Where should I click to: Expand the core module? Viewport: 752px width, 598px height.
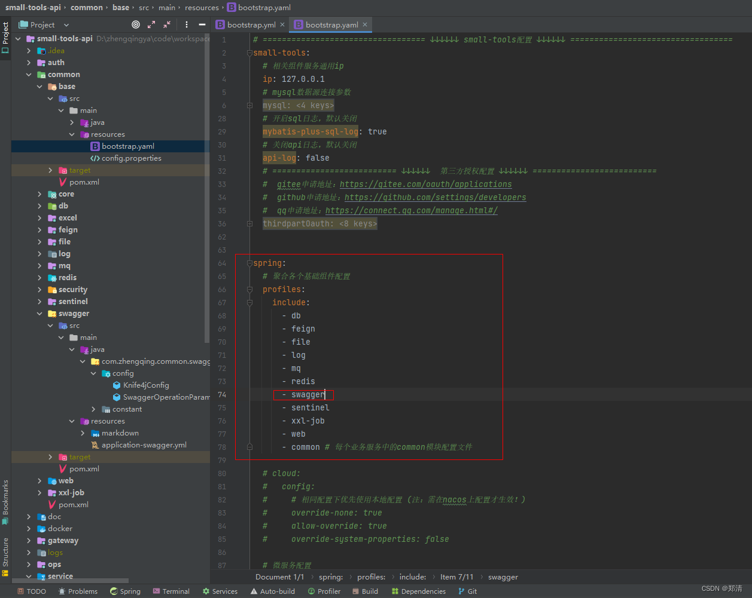39,194
